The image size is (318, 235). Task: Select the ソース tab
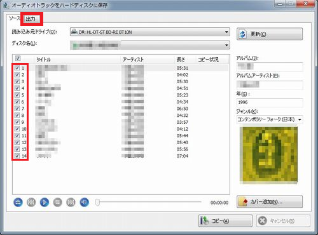coord(15,18)
